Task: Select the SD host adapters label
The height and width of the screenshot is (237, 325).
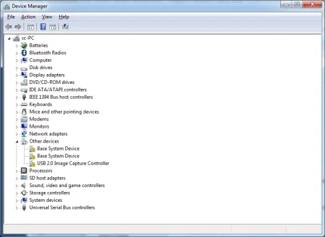Action: point(47,178)
